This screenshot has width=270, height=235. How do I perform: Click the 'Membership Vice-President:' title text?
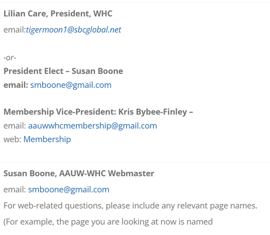[x=60, y=112]
